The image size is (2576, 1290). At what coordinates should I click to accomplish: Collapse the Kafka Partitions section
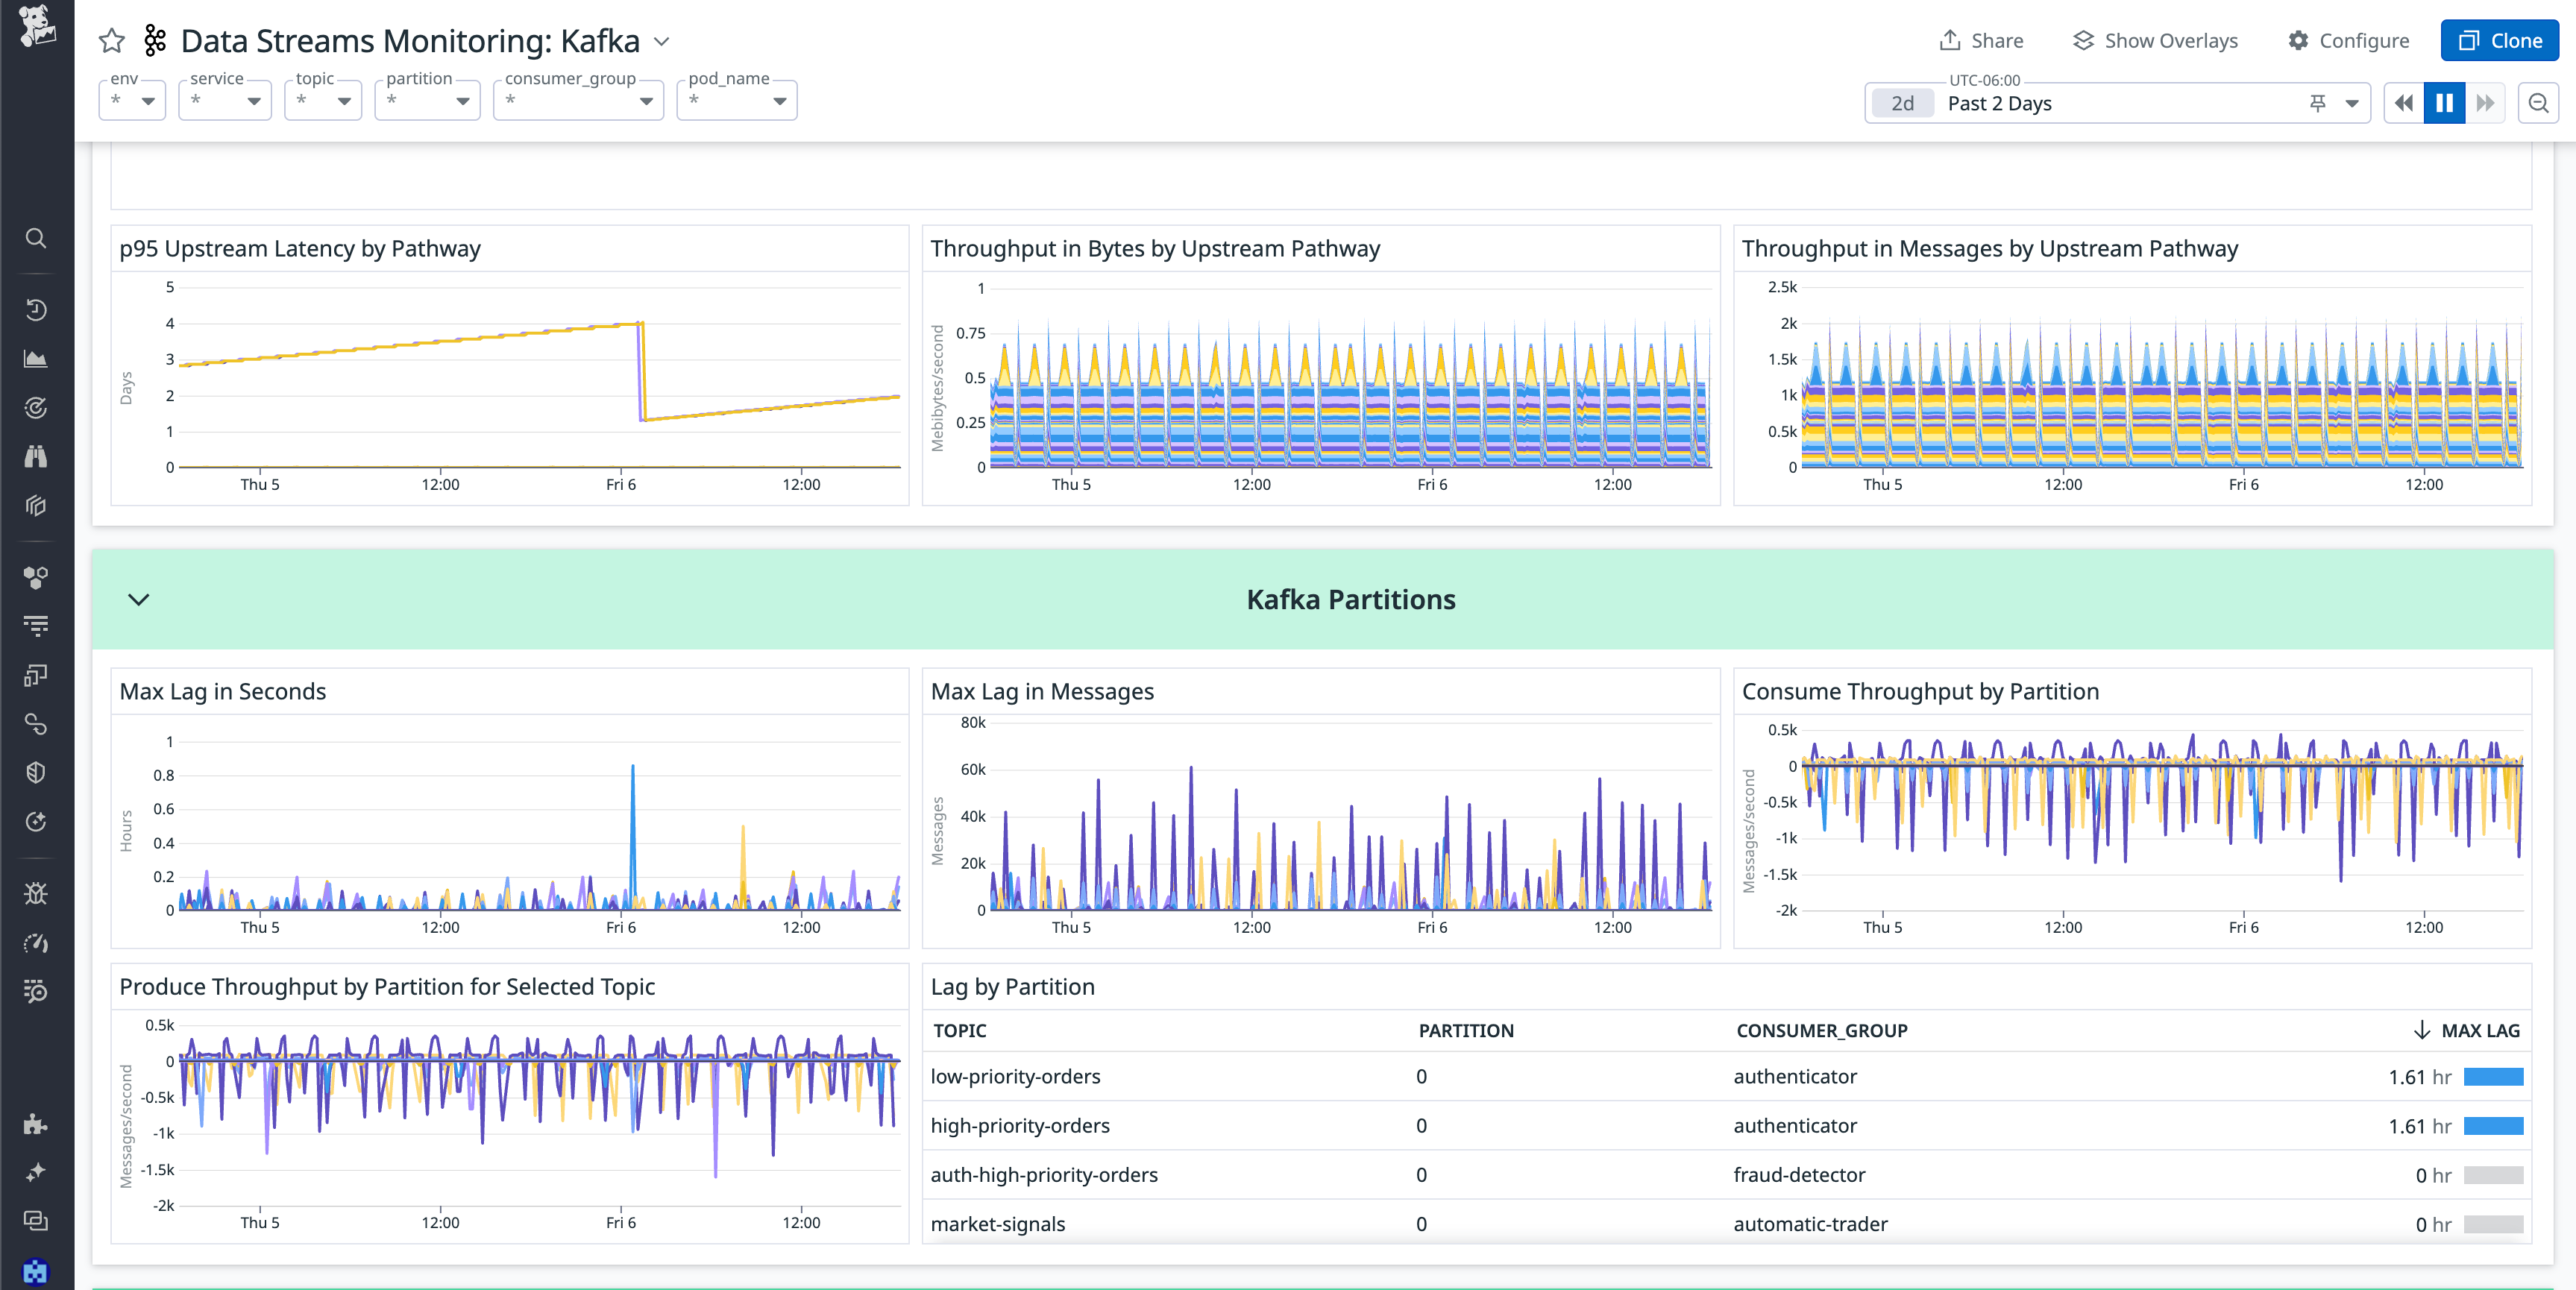point(139,599)
